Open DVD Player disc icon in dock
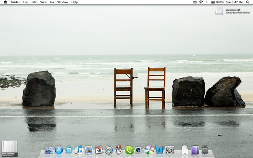 pyautogui.click(x=149, y=150)
